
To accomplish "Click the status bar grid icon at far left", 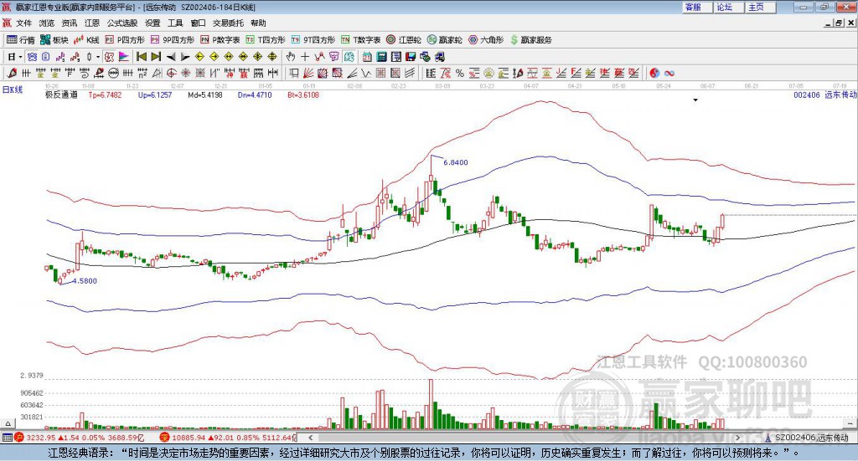I will [7, 438].
